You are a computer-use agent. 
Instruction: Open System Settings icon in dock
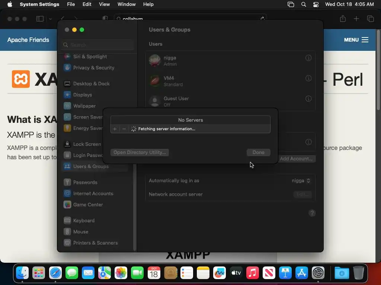(318, 273)
